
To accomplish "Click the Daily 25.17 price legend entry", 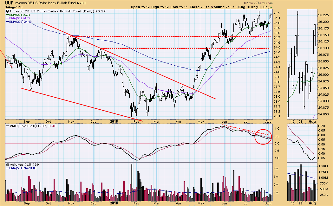I will (x=58, y=11).
